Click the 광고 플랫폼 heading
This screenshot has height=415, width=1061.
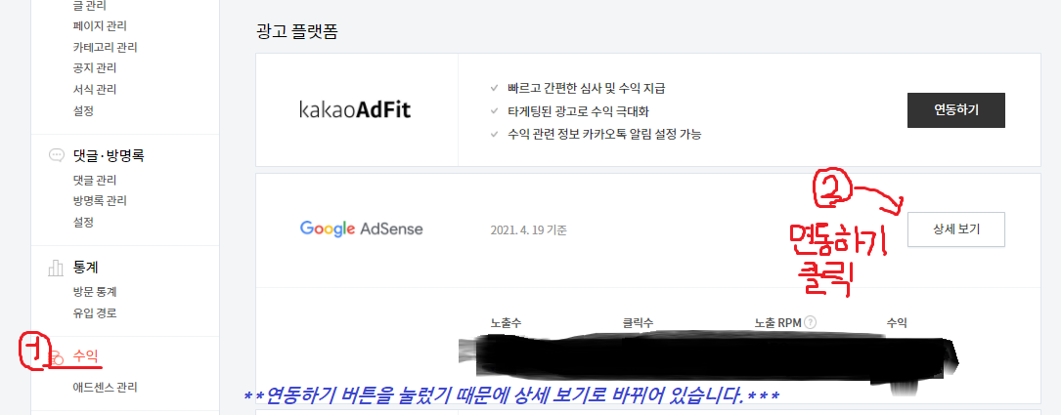297,32
